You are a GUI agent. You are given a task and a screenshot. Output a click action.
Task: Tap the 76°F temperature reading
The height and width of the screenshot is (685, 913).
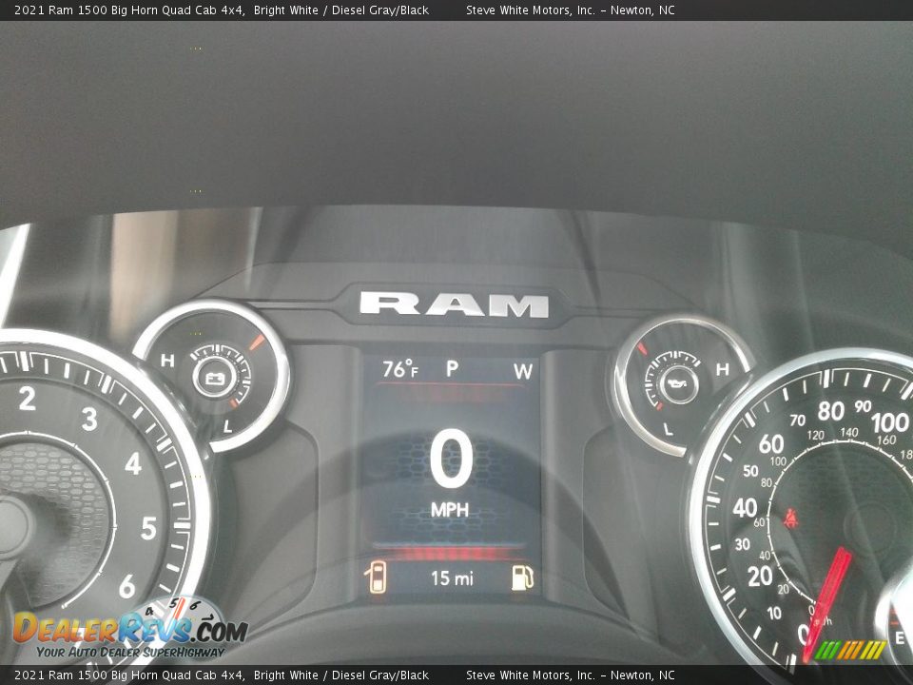coord(399,369)
